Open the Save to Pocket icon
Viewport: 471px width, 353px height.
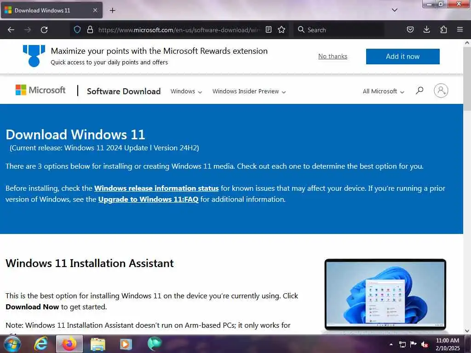[410, 29]
